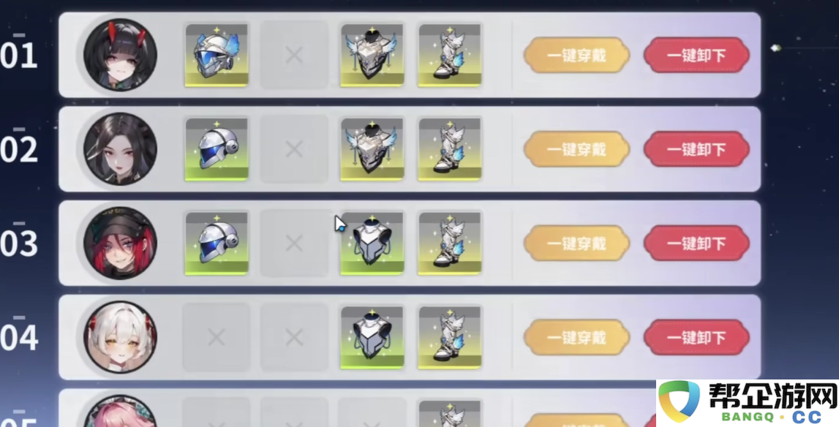This screenshot has height=427, width=839.
Task: Select the winged boots in row 02
Action: (450, 149)
